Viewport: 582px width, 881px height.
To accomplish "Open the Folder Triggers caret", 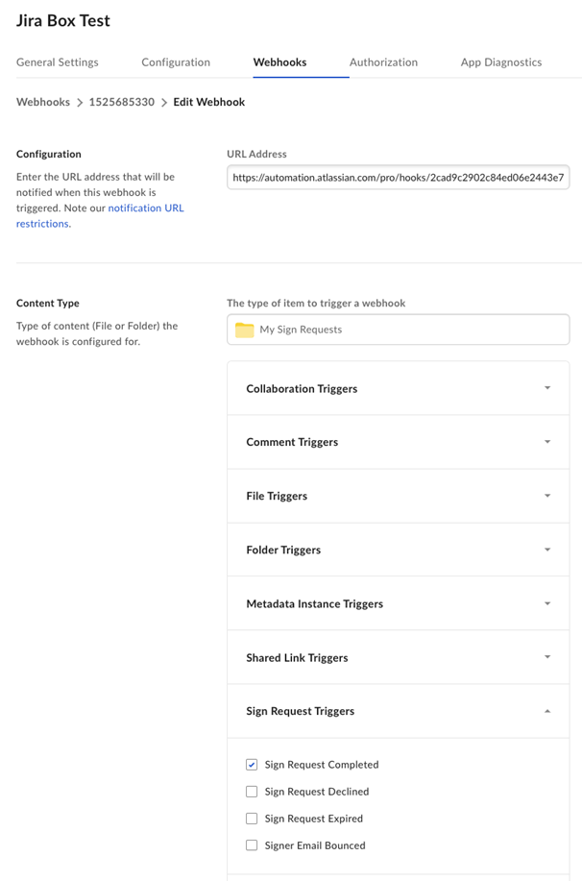I will (547, 551).
